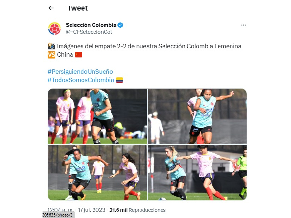Open the @FCFSeleccionCol handle link
Viewport: 291px width, 218px height.
(x=89, y=32)
